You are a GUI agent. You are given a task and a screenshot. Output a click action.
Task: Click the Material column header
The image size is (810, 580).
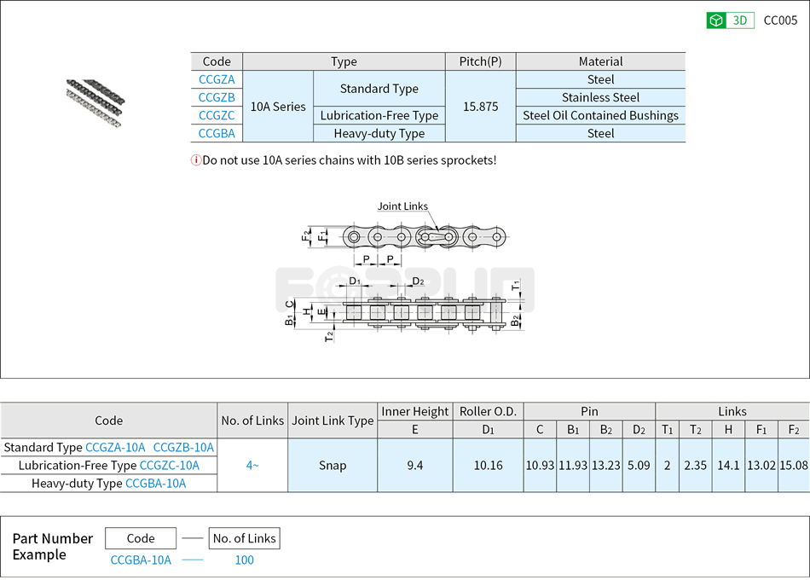(x=601, y=61)
